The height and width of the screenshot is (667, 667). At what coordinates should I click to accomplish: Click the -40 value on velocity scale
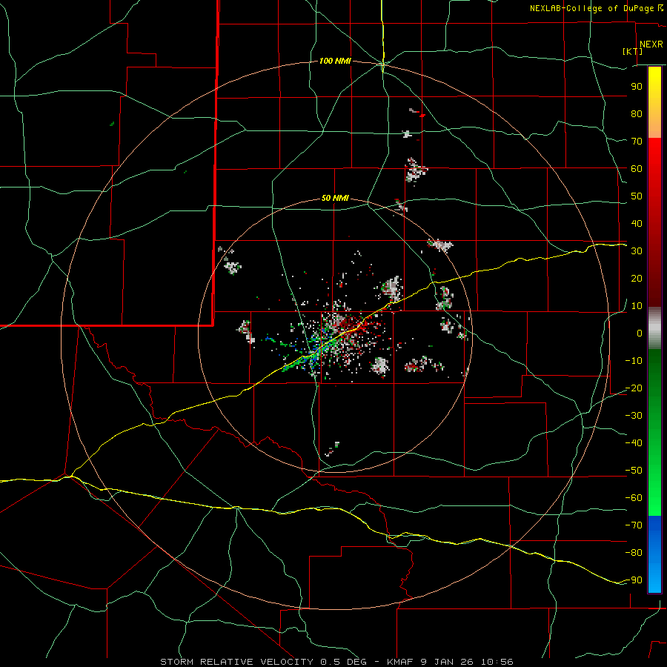(x=634, y=443)
